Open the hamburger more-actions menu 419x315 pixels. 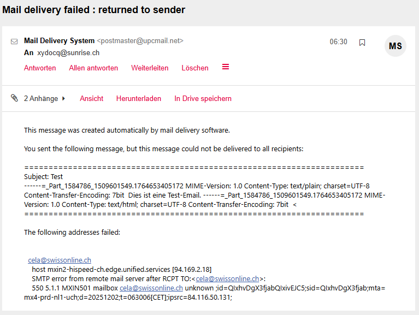[226, 67]
